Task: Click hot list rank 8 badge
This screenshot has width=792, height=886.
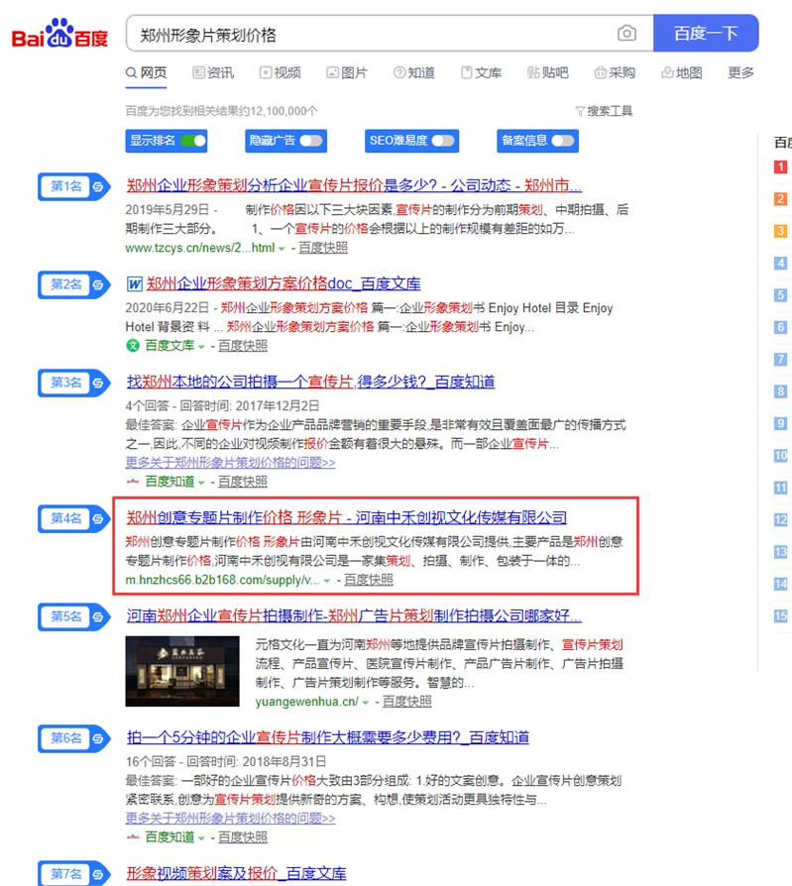Action: 781,391
